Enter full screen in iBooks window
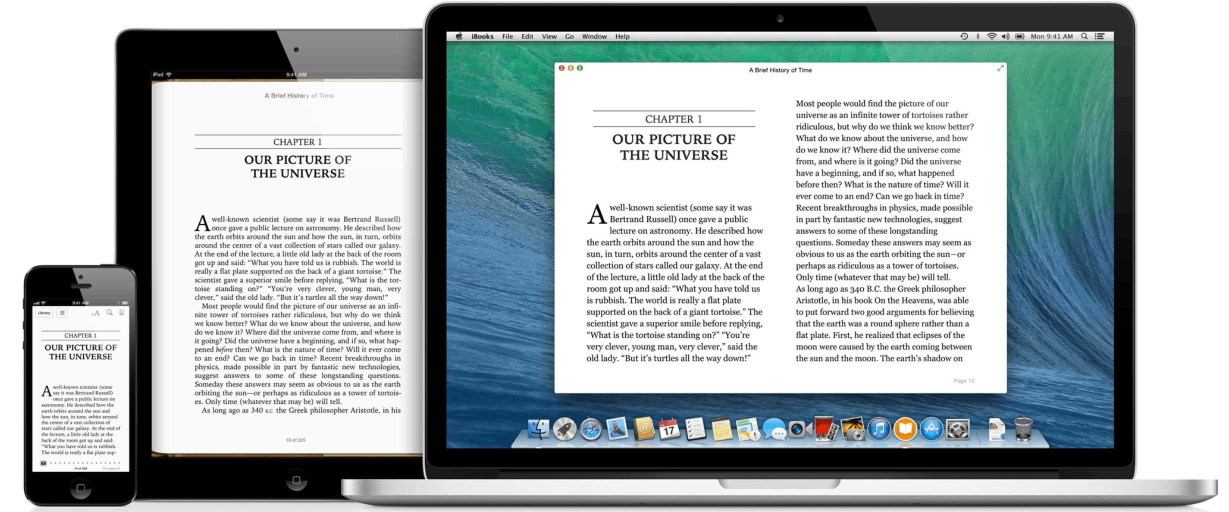 1000,68
